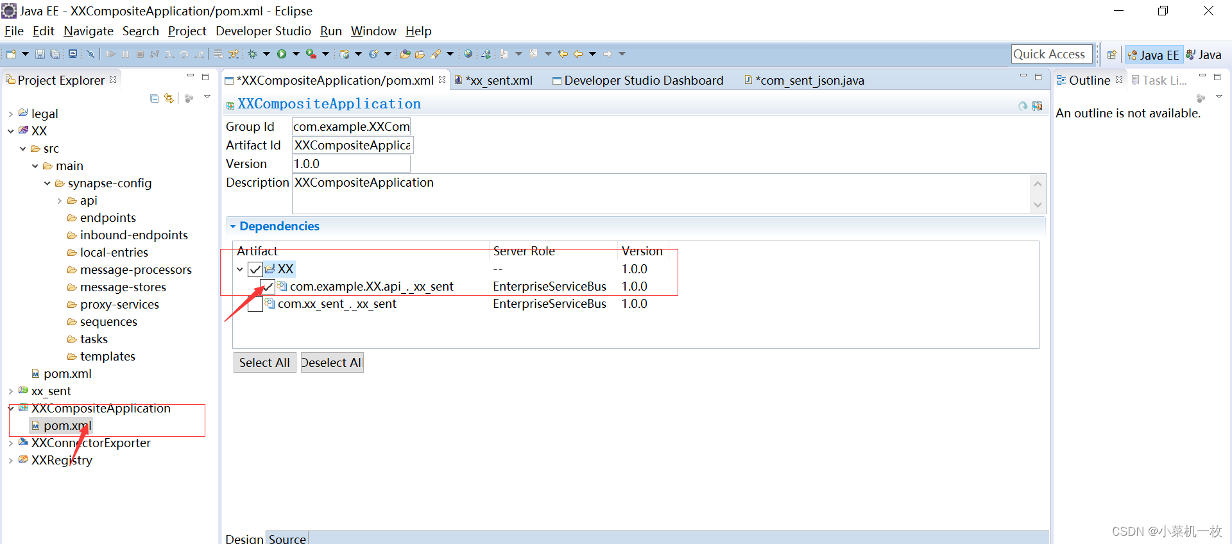The height and width of the screenshot is (544, 1232).
Task: Collapse the Dependencies section
Action: [233, 226]
